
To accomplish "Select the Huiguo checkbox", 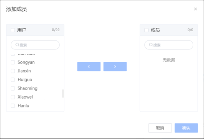I will [x=13, y=80].
